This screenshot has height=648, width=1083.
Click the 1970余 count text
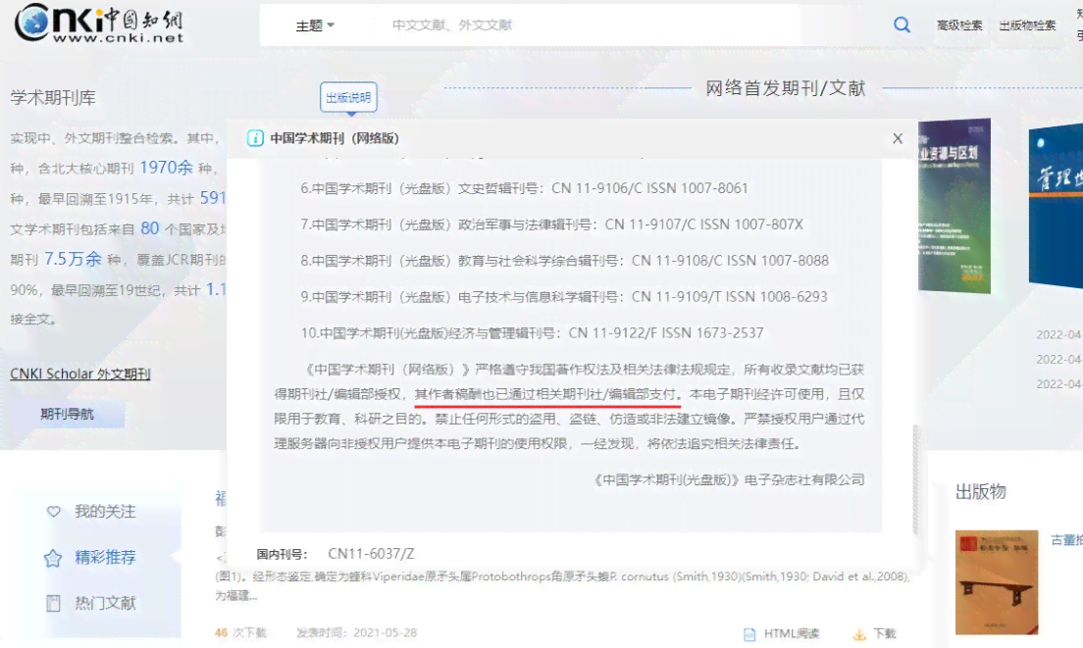pyautogui.click(x=167, y=168)
